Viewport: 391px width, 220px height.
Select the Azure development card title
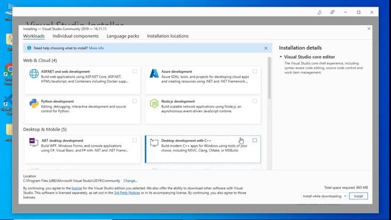(177, 71)
